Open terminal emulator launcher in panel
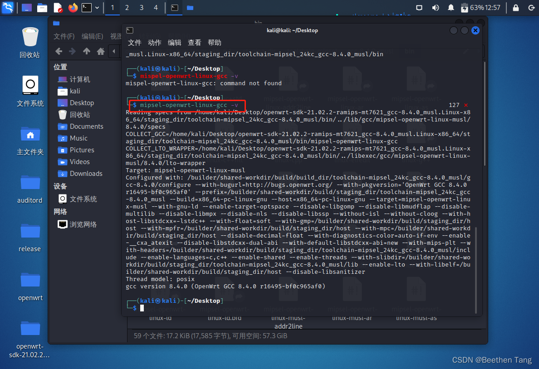This screenshot has width=539, height=369. 87,8
